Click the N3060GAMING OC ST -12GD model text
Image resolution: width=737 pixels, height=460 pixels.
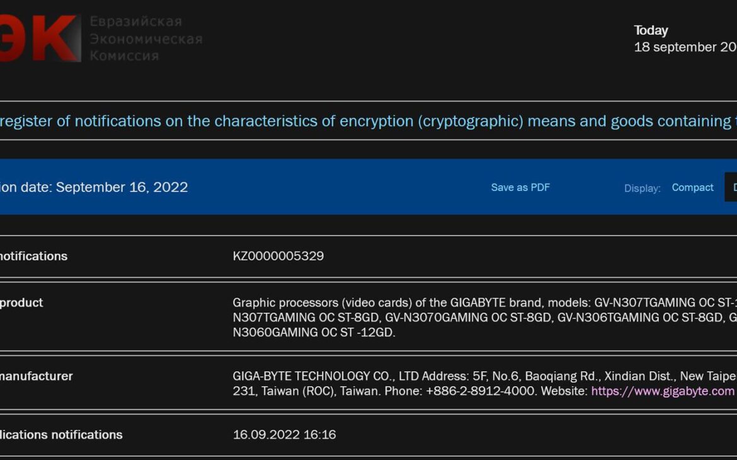[x=314, y=333]
